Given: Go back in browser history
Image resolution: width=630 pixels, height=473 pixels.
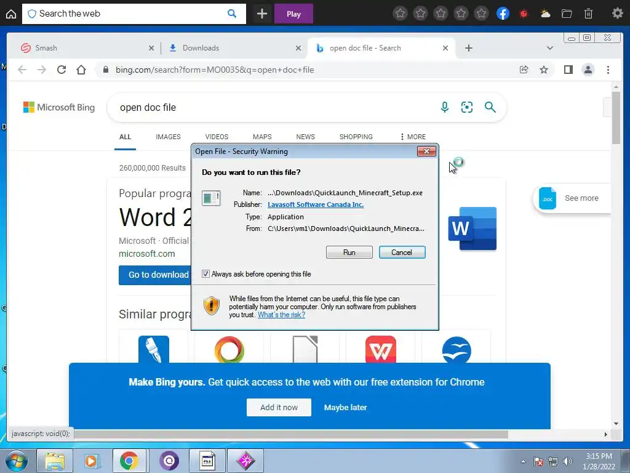Looking at the screenshot, I should click(22, 70).
